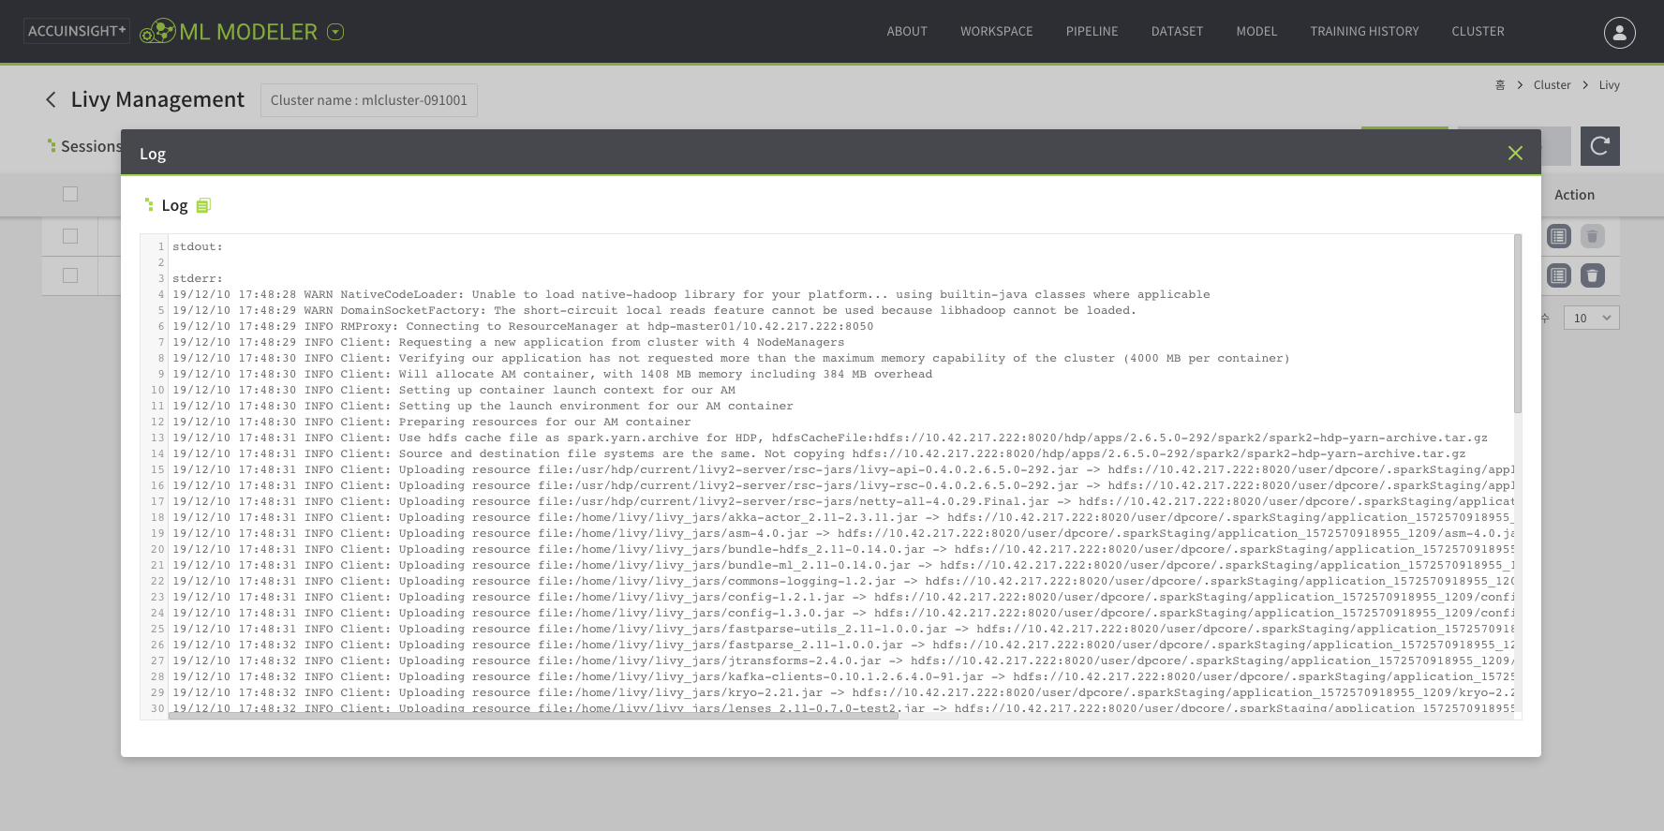1664x831 pixels.
Task: Click the log line uploading kryo-2.21.jar
Action: [843, 692]
